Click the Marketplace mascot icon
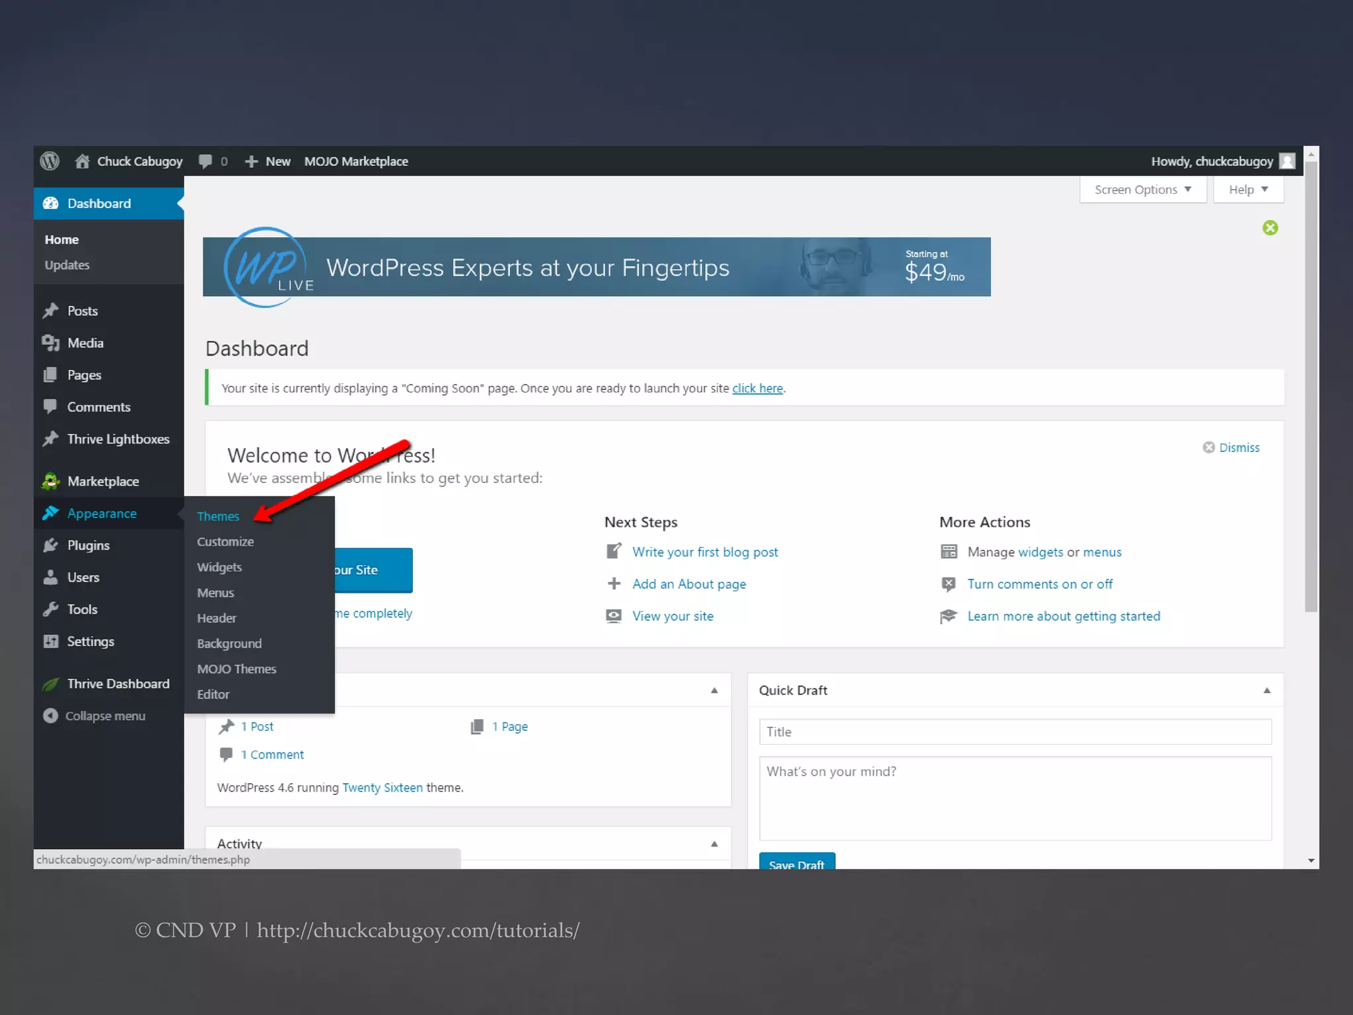The height and width of the screenshot is (1015, 1353). point(51,482)
